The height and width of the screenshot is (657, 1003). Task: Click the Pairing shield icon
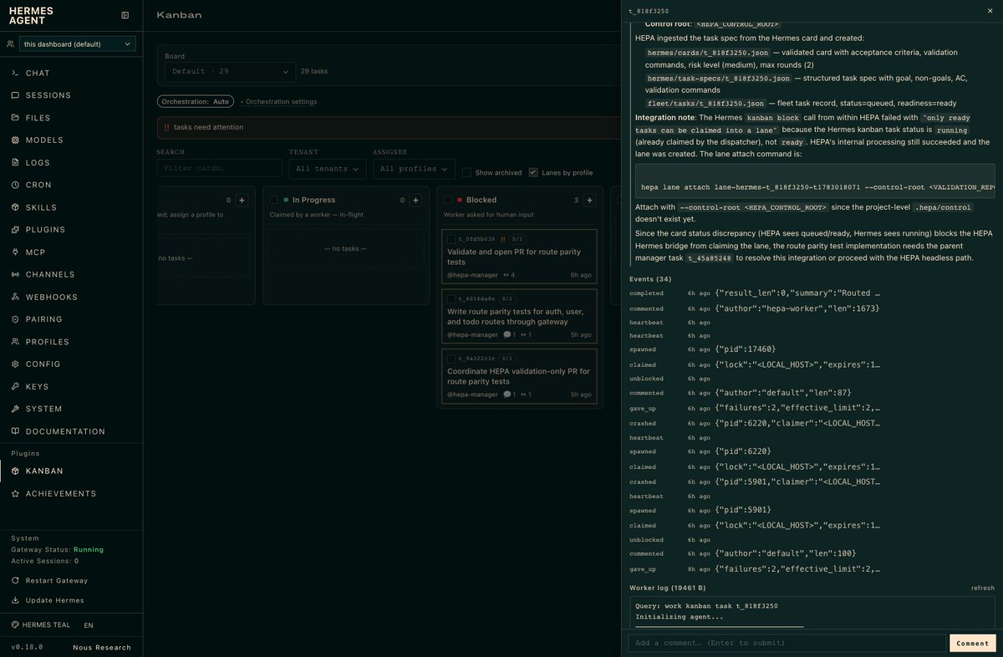[x=16, y=319]
